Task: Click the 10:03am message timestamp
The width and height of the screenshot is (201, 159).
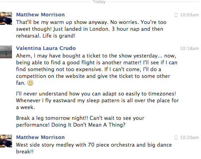Action: [x=189, y=15]
